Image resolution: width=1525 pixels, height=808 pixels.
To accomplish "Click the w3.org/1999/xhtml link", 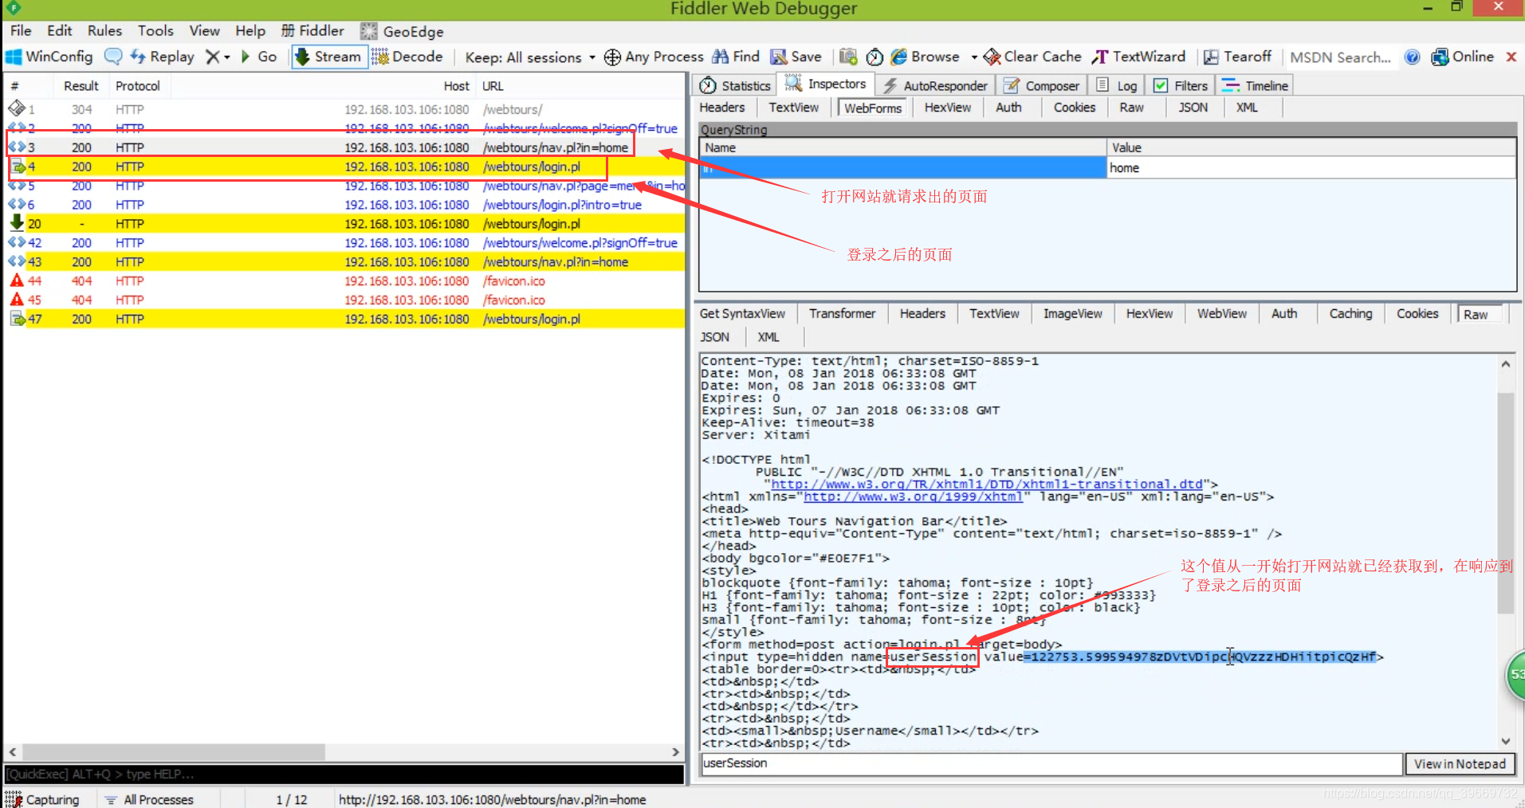I will [913, 496].
